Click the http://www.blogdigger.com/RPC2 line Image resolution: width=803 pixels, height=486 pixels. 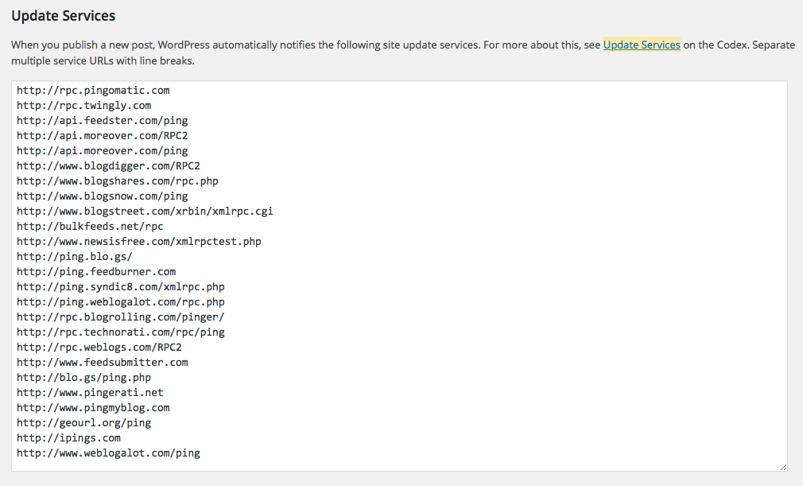pyautogui.click(x=109, y=166)
